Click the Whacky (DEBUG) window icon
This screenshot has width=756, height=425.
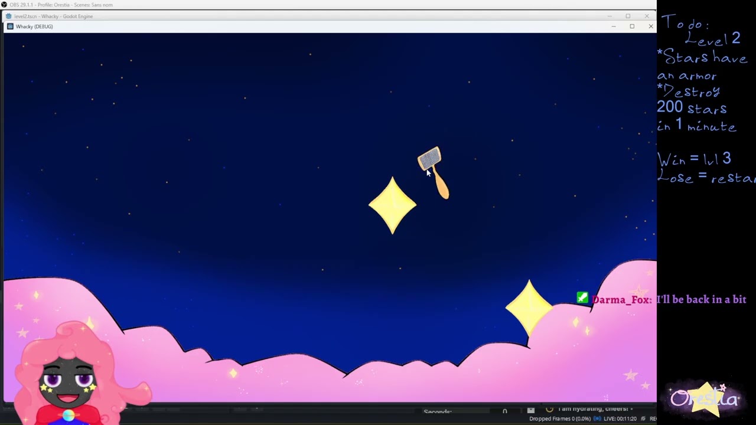[x=10, y=27]
